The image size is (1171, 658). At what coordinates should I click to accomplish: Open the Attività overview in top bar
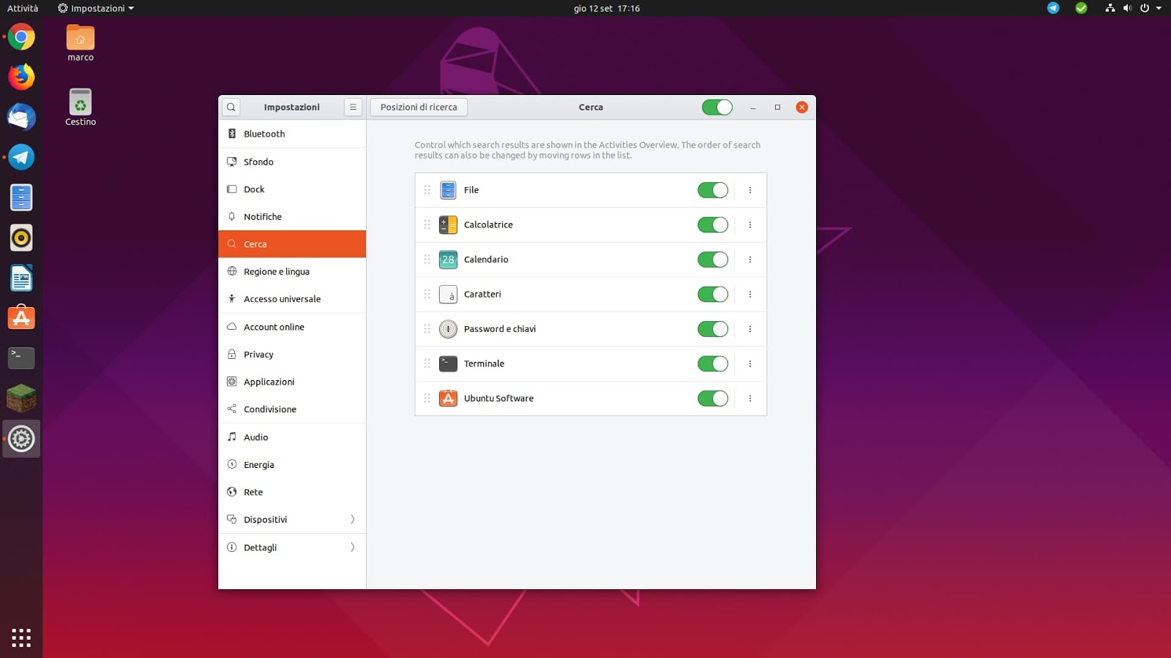coord(23,8)
